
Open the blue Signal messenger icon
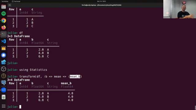click(3, 55)
